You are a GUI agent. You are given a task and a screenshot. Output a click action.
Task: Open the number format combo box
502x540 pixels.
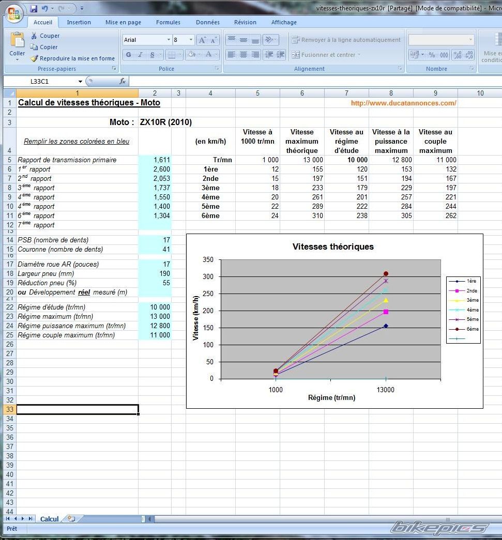pyautogui.click(x=441, y=40)
